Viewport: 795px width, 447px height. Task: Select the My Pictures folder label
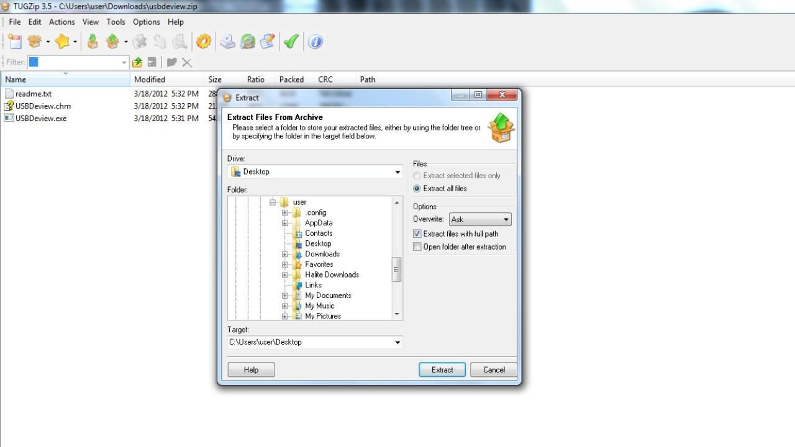click(323, 316)
